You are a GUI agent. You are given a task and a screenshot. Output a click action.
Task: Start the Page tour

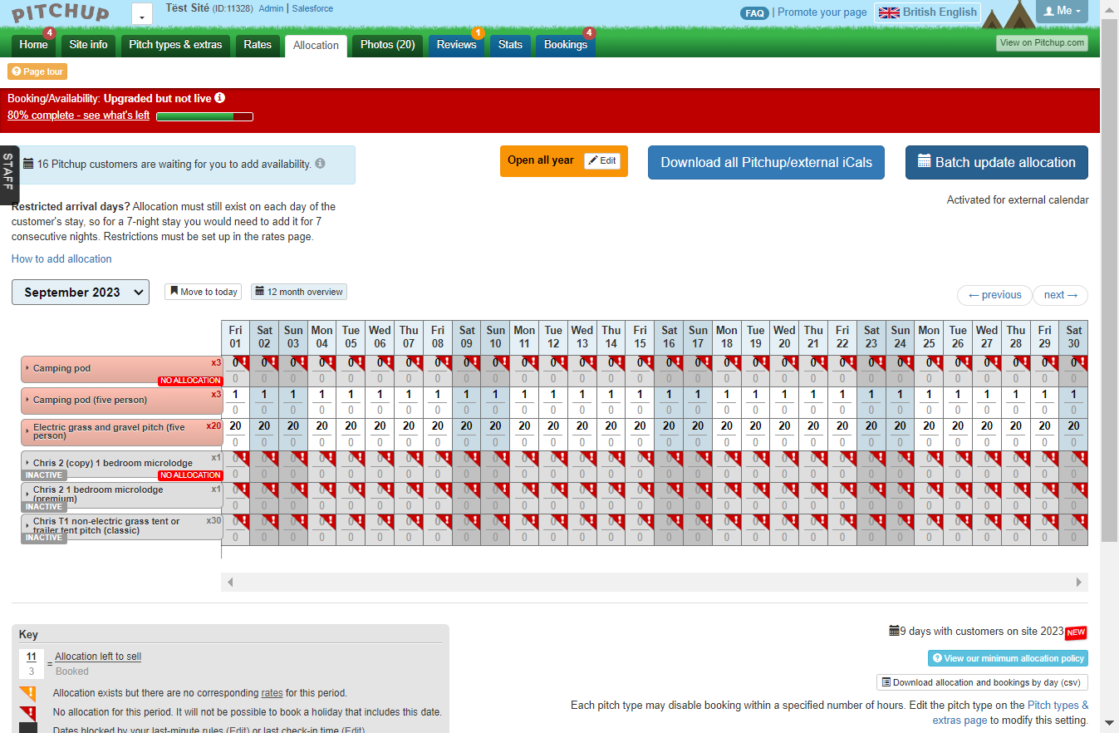click(x=37, y=71)
